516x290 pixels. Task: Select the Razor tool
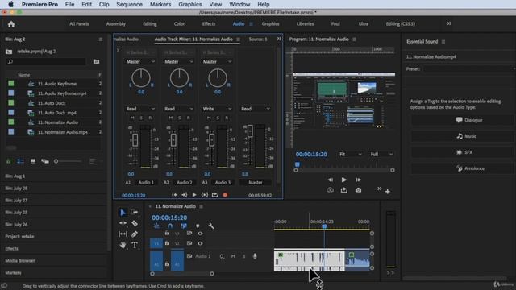(135, 223)
